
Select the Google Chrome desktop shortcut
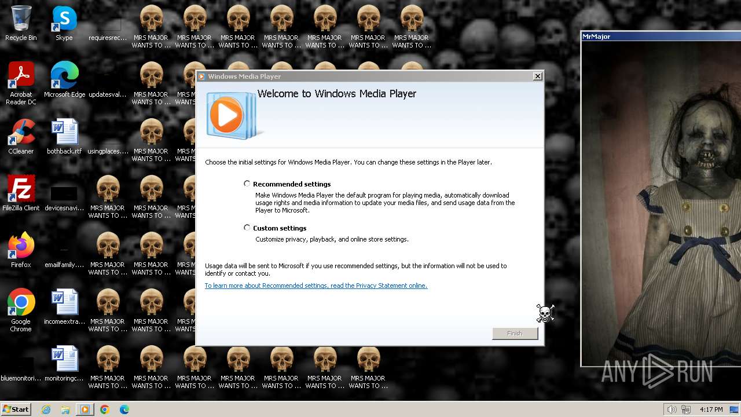[21, 311]
